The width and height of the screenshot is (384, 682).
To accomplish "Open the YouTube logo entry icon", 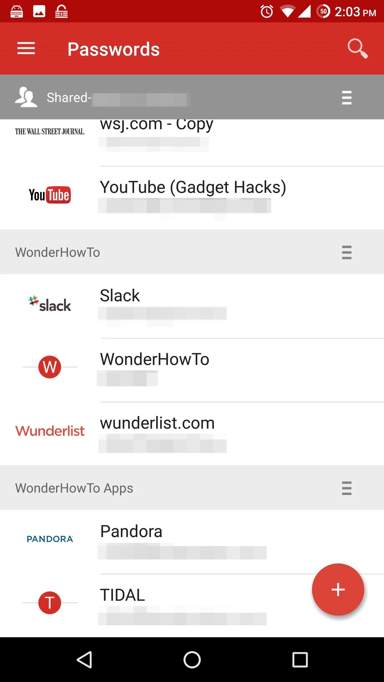I will [x=50, y=195].
